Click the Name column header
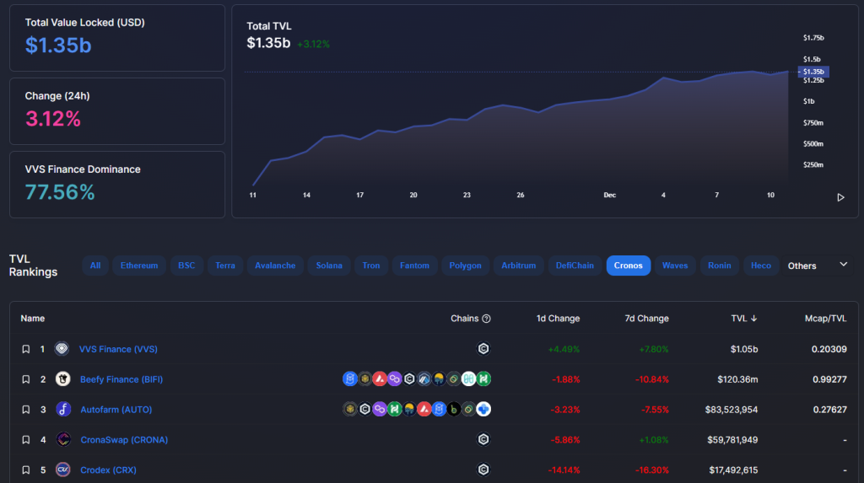Viewport: 864px width, 483px height. pos(33,319)
